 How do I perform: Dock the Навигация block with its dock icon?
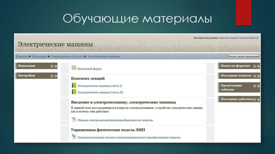(56, 66)
